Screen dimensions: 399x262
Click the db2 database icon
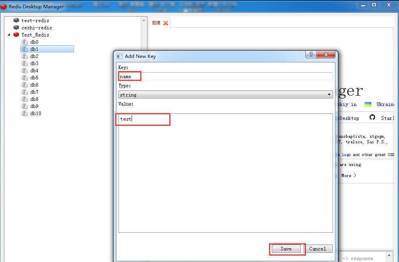coord(25,56)
